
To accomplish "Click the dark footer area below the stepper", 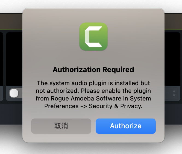I will coord(173,114).
